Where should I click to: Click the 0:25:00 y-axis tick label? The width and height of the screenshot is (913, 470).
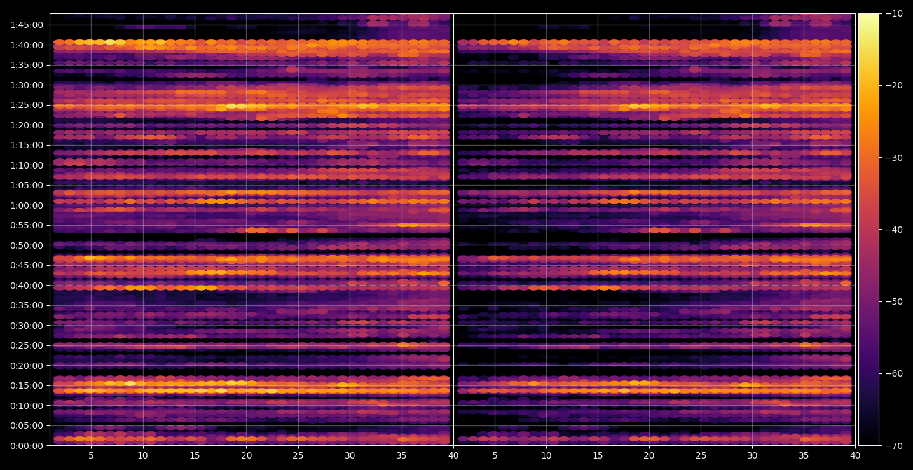click(x=27, y=345)
